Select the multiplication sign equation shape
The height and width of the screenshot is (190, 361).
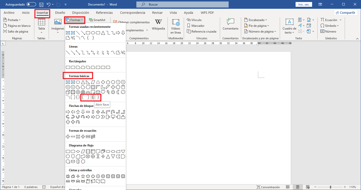(78, 137)
